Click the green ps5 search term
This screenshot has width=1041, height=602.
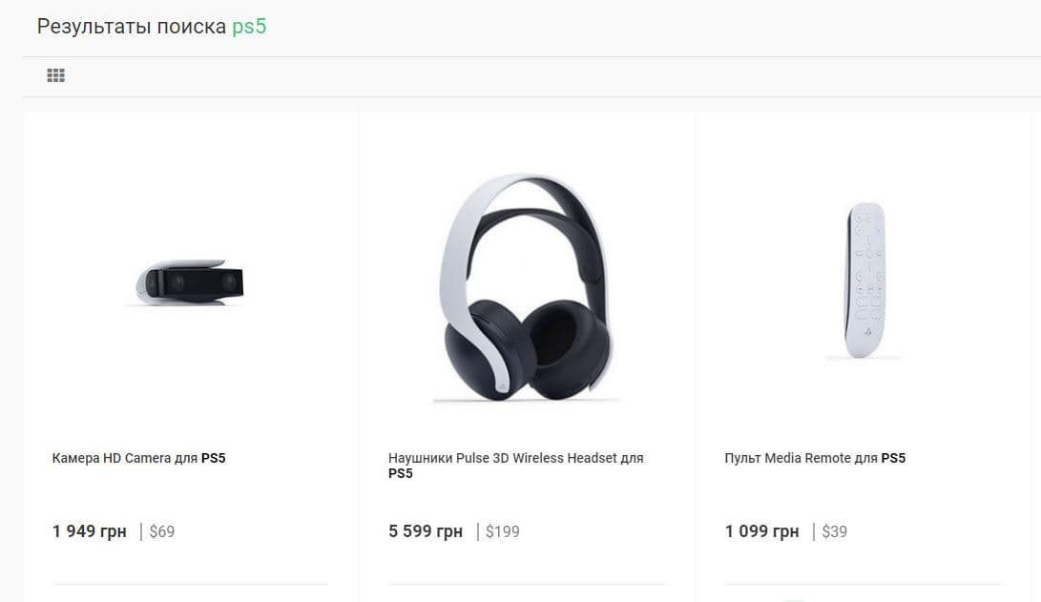(249, 26)
